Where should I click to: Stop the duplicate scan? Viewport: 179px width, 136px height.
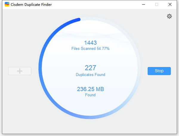(x=159, y=71)
